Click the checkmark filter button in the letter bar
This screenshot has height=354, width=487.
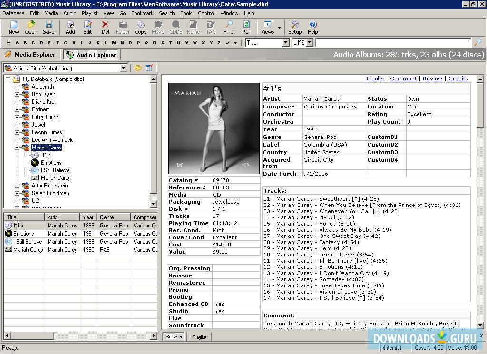[x=228, y=43]
